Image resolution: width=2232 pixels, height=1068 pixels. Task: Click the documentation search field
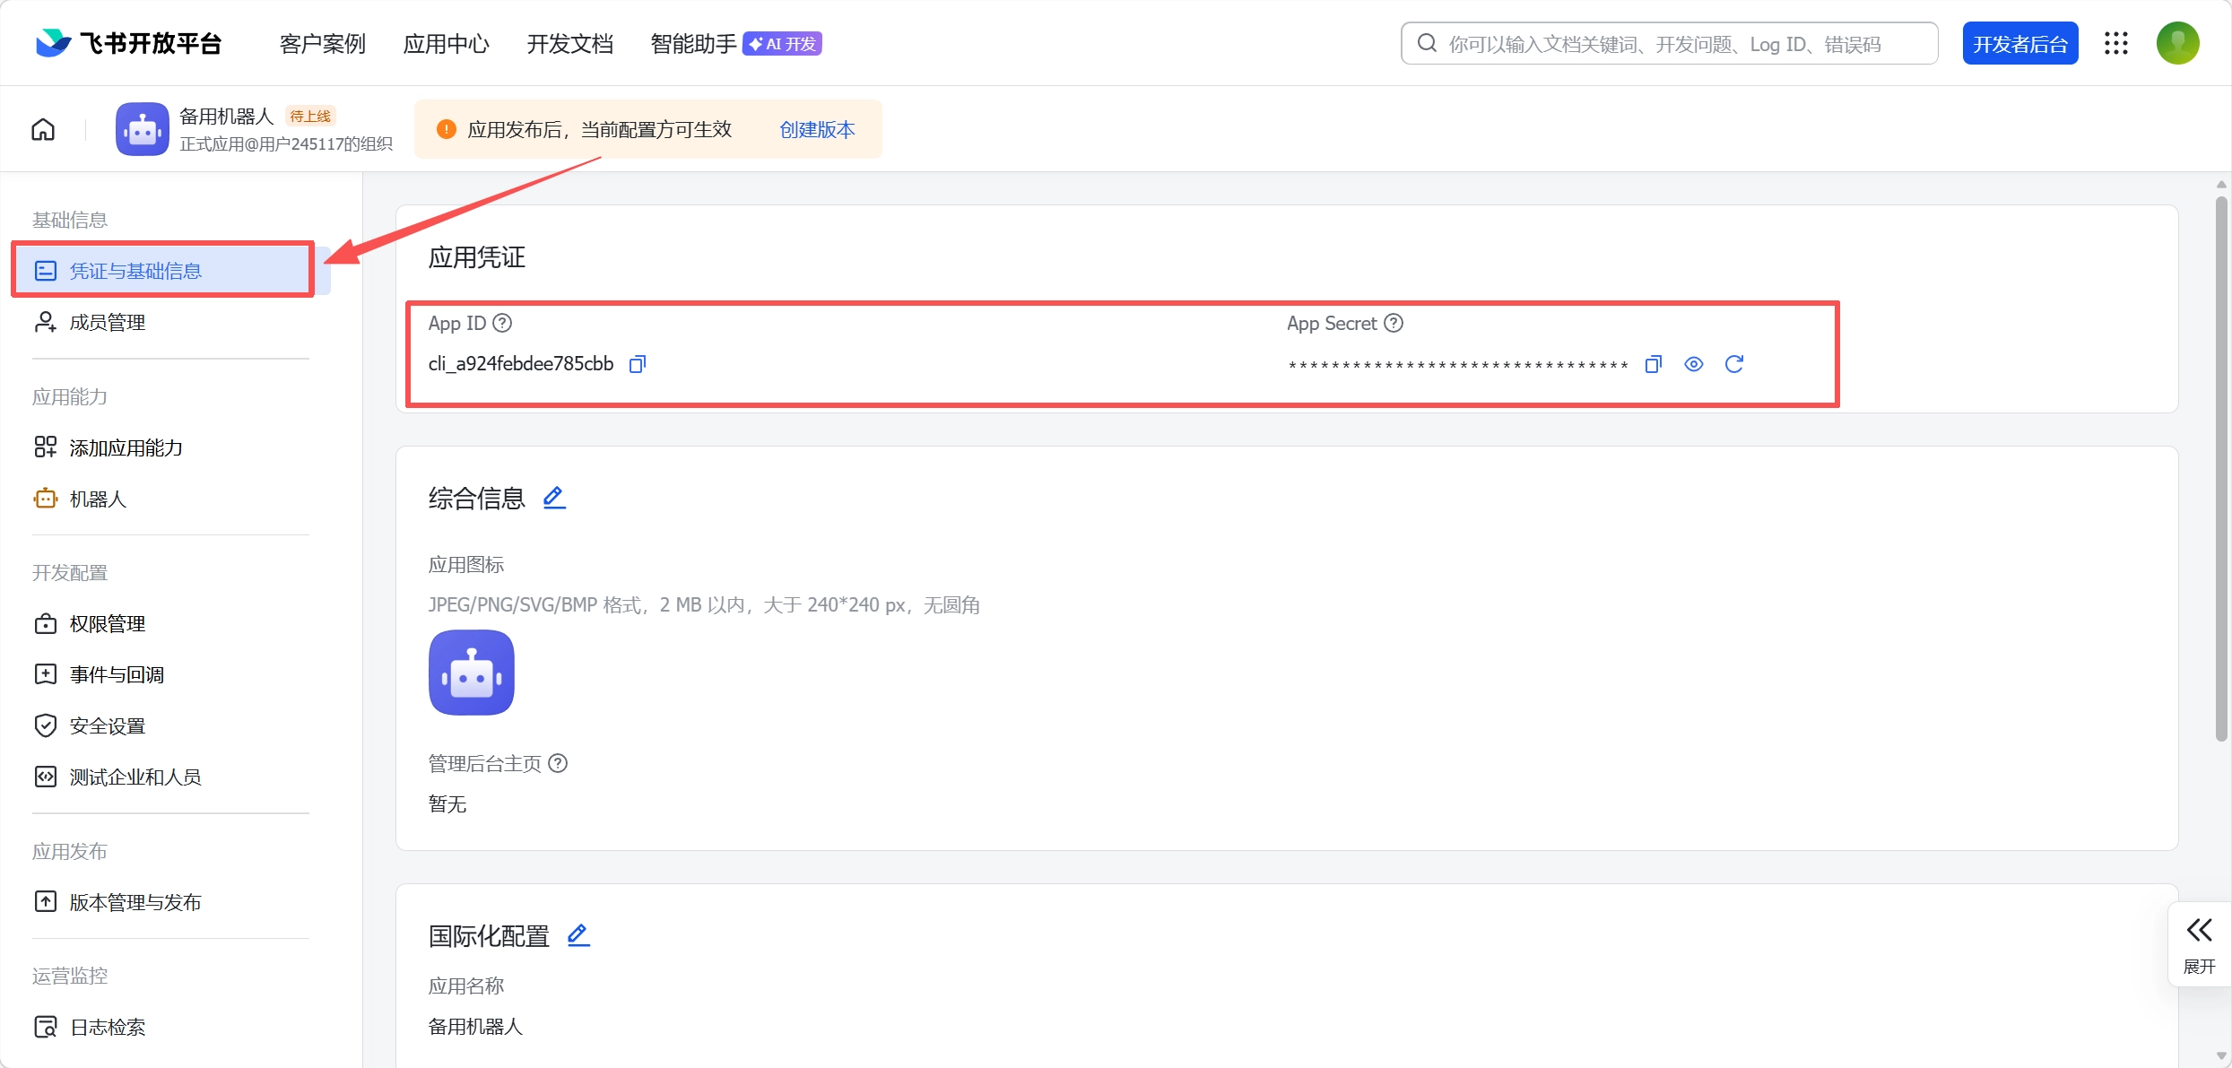[1668, 44]
